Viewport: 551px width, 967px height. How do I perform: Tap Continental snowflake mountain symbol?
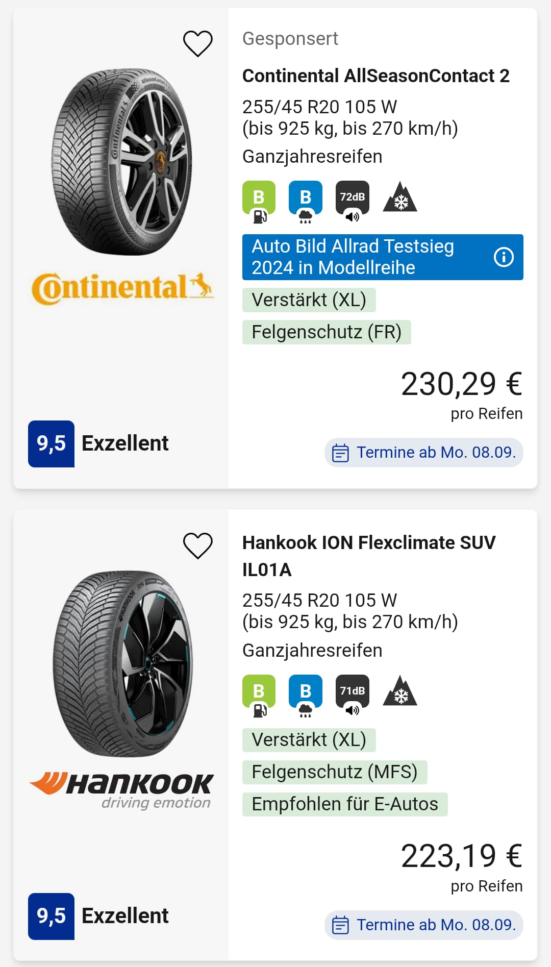point(400,197)
